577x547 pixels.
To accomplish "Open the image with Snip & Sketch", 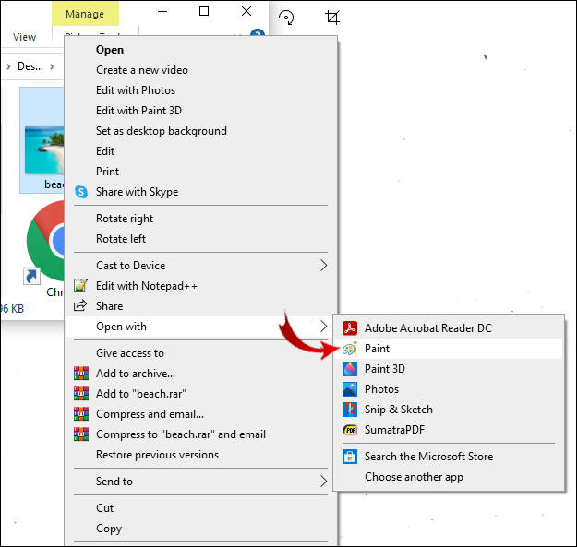I will (x=449, y=410).
